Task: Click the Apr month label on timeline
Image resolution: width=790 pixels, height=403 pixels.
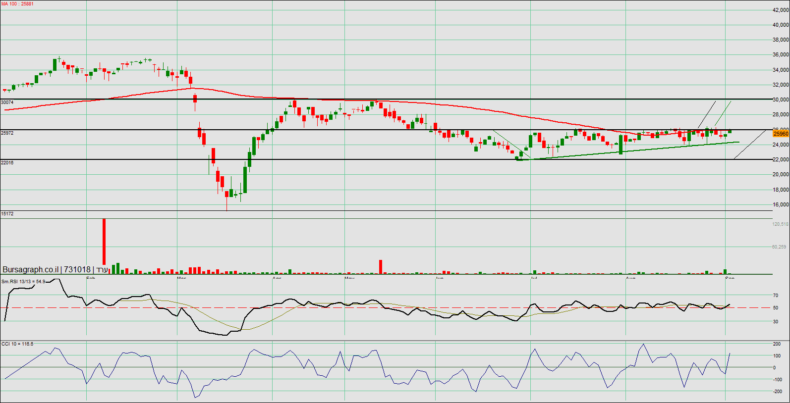Action: pyautogui.click(x=277, y=278)
